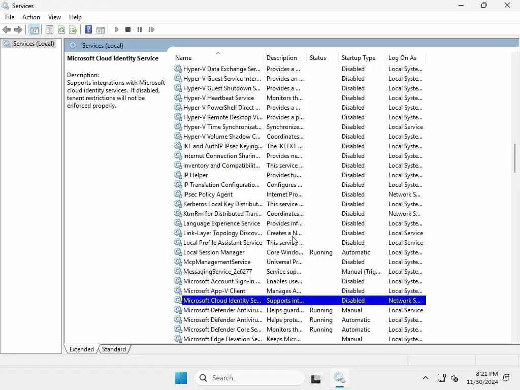Open the Windows Start menu
520x390 pixels.
(181, 378)
